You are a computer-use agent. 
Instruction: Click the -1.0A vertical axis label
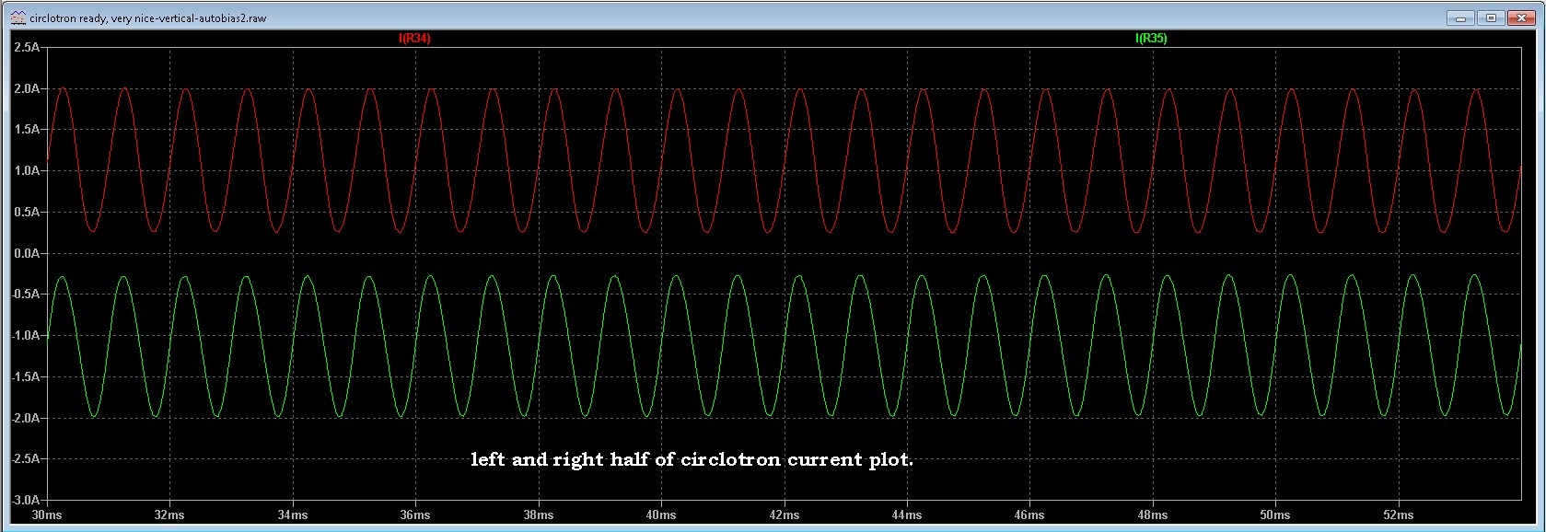pyautogui.click(x=26, y=335)
